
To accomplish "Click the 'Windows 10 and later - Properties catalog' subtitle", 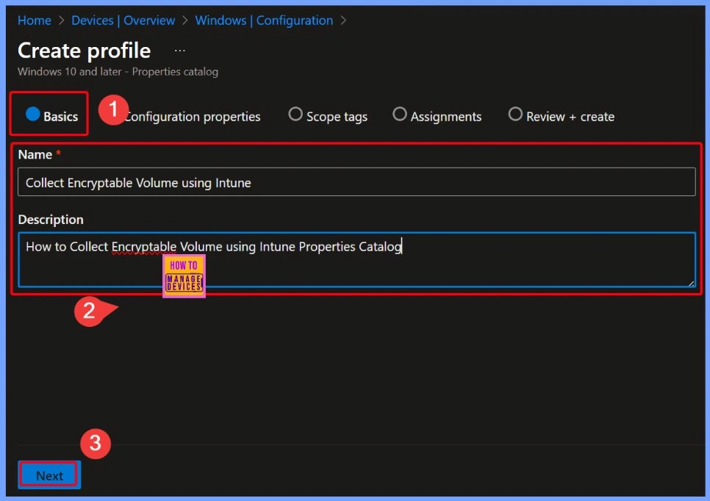I will (118, 71).
